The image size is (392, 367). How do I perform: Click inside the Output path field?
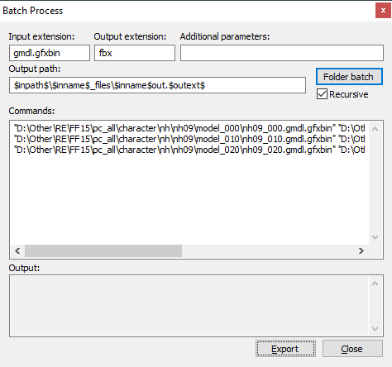pyautogui.click(x=157, y=85)
